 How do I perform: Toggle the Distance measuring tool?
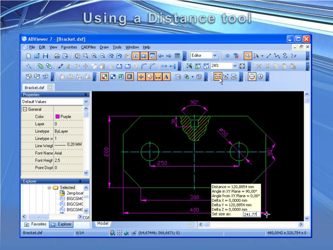218,76
